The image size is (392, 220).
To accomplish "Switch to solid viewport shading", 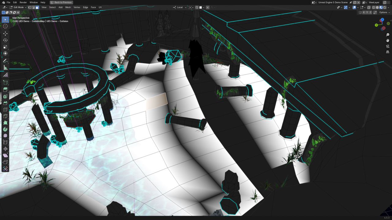I will pos(377,7).
